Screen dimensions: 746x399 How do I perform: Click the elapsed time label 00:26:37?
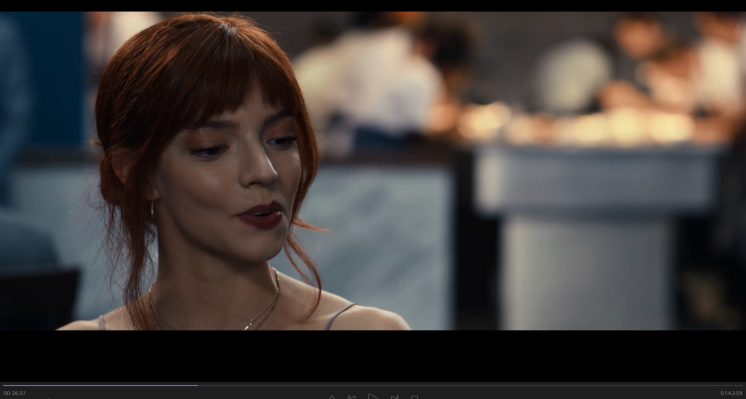click(15, 393)
